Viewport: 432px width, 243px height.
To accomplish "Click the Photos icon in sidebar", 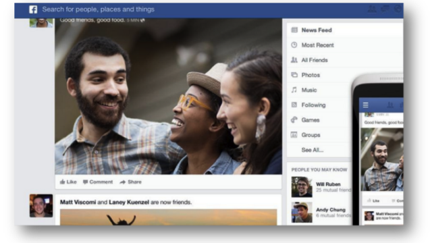I will click(294, 75).
